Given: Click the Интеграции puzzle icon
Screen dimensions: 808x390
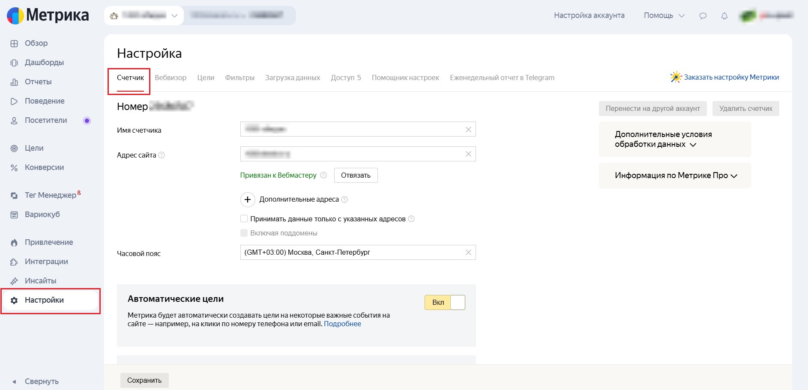Looking at the screenshot, I should coord(14,262).
